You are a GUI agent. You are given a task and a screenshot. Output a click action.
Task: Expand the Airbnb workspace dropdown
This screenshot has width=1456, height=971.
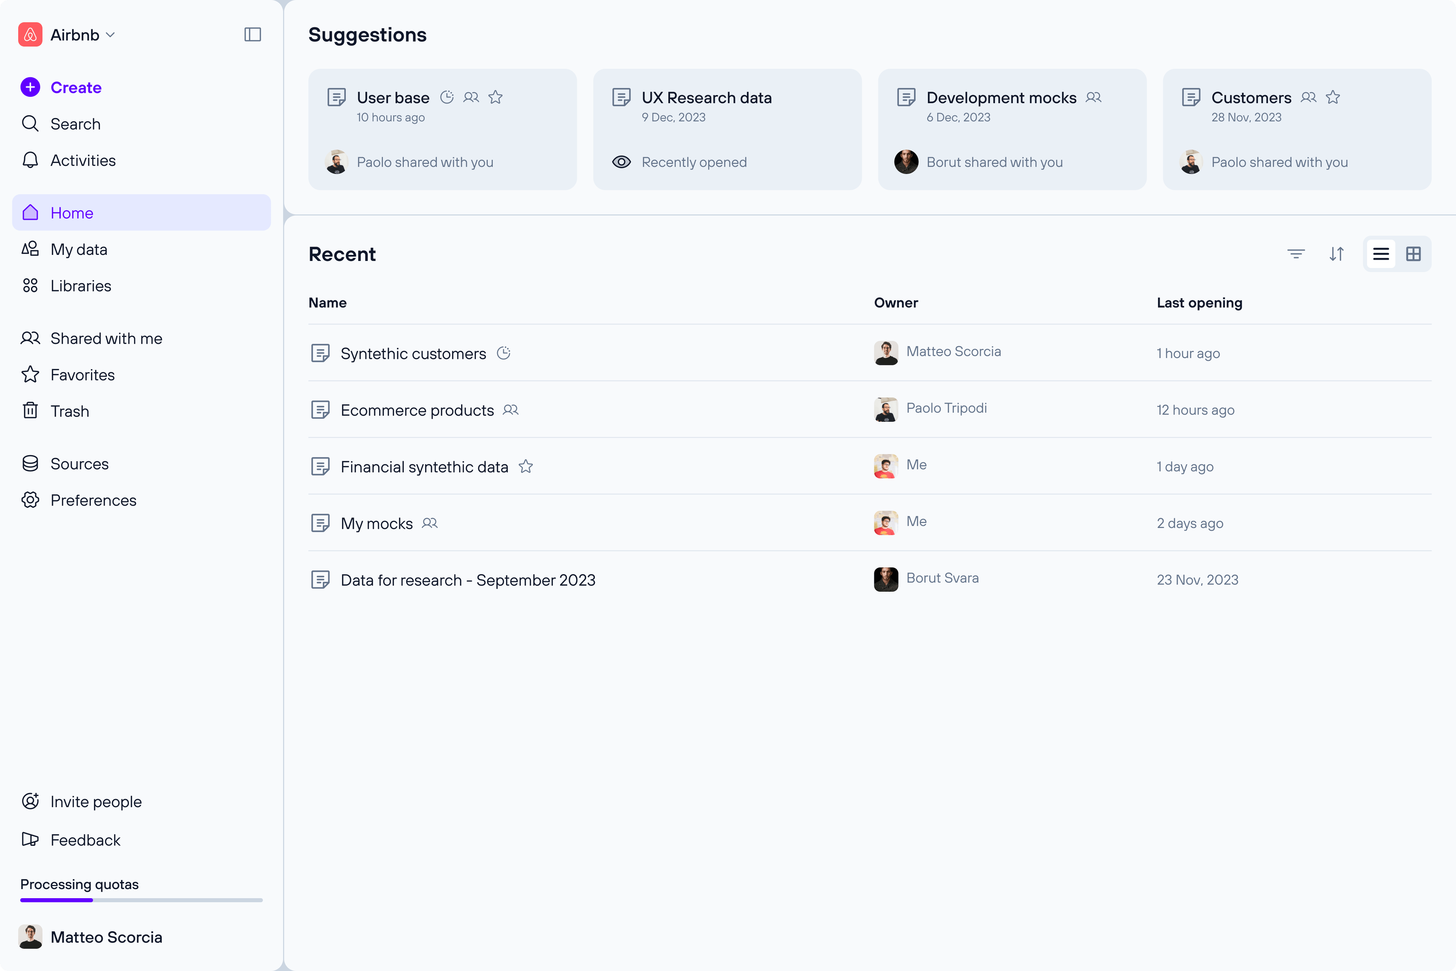(111, 35)
